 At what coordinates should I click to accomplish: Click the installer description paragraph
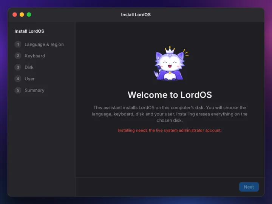pyautogui.click(x=170, y=114)
